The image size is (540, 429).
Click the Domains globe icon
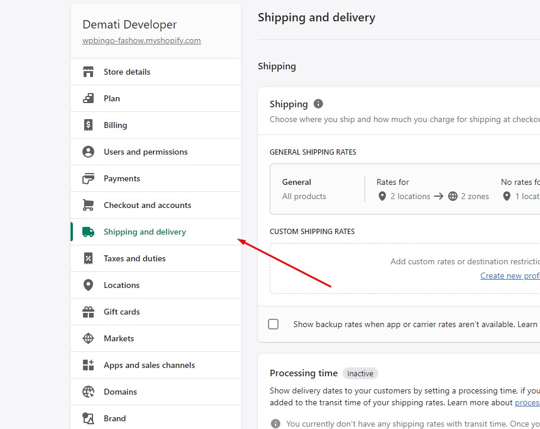pos(88,392)
